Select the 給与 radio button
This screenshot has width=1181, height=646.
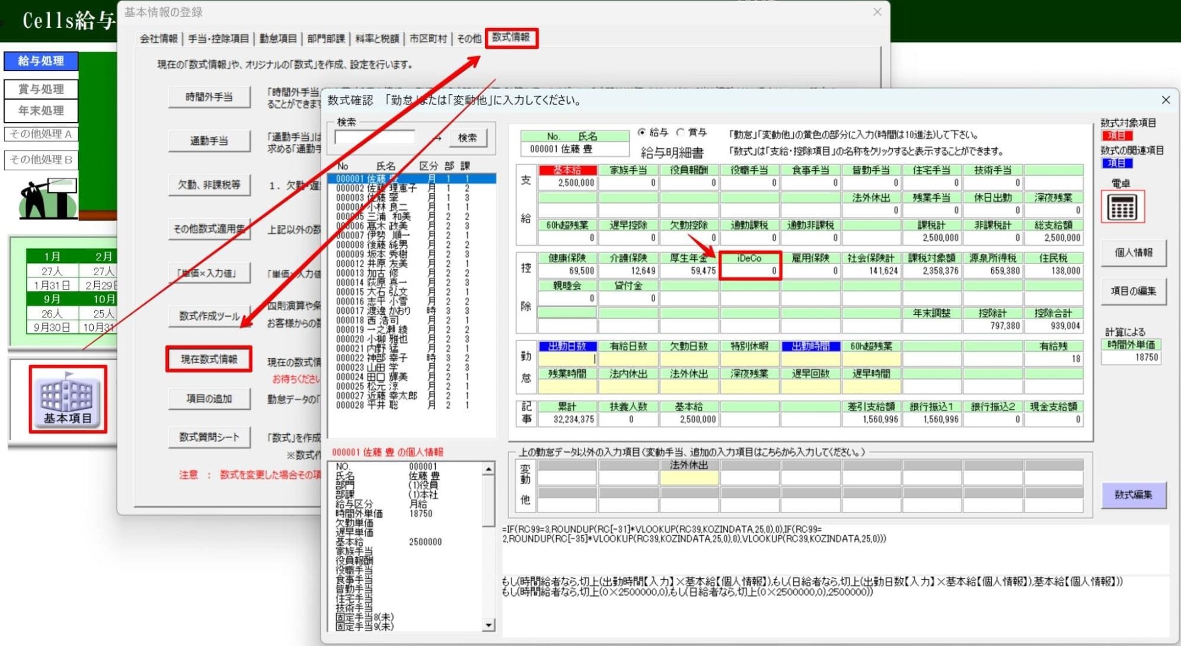[641, 132]
